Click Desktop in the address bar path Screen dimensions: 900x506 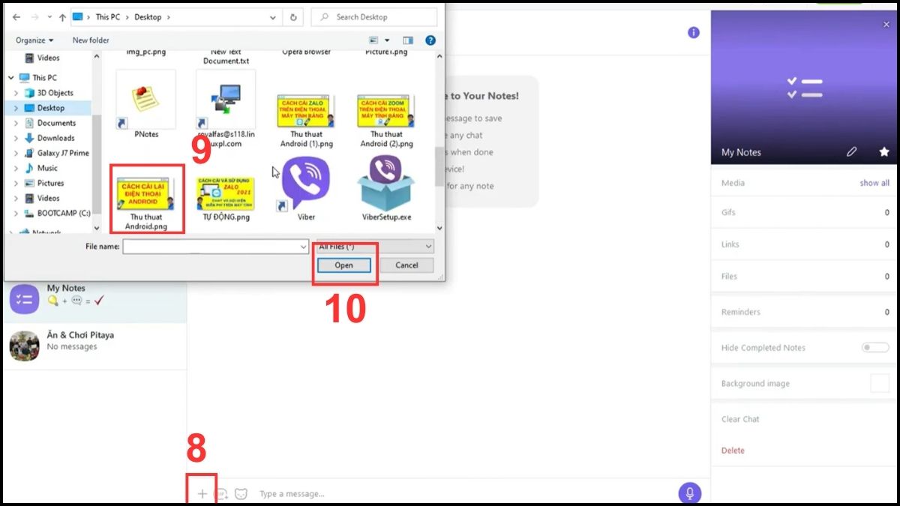coord(149,16)
